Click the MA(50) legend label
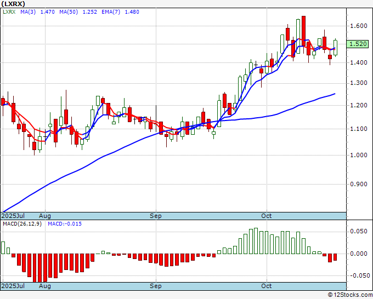Screen dimensions: 373x299 point(69,12)
